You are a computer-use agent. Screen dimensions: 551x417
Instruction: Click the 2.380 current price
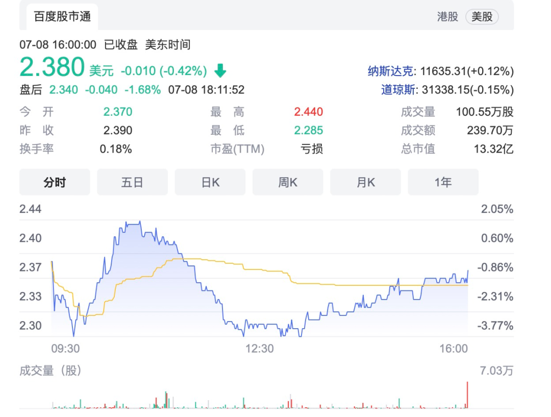coord(52,67)
